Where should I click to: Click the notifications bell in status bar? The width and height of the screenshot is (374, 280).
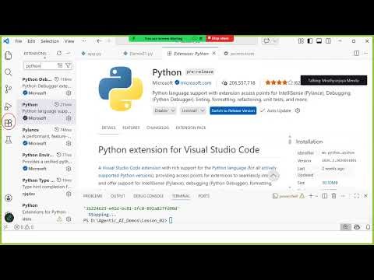click(x=369, y=227)
